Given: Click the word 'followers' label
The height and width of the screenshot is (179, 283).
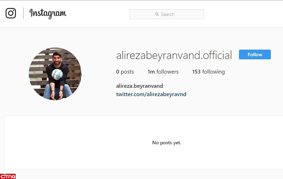Looking at the screenshot, I should pos(167,72).
